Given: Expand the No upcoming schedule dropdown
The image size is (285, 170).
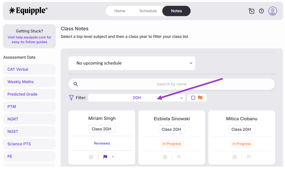Looking at the screenshot, I should click(132, 63).
